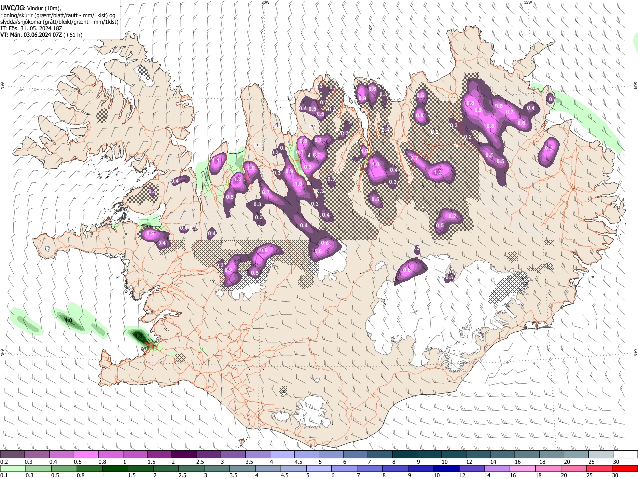Click the 1.1 snowfall value label

(x=216, y=161)
